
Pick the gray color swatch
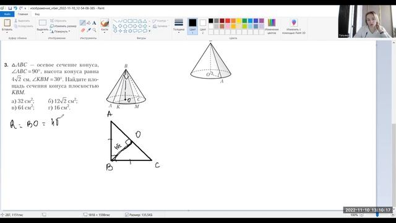(217, 20)
